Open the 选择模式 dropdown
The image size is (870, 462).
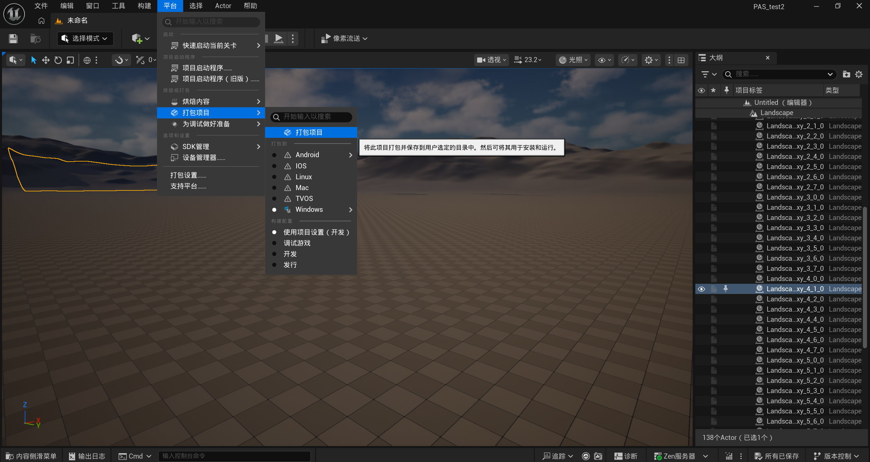[85, 39]
